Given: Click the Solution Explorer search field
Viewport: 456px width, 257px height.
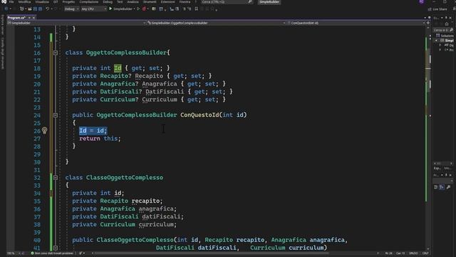Looking at the screenshot, I should tap(443, 30).
